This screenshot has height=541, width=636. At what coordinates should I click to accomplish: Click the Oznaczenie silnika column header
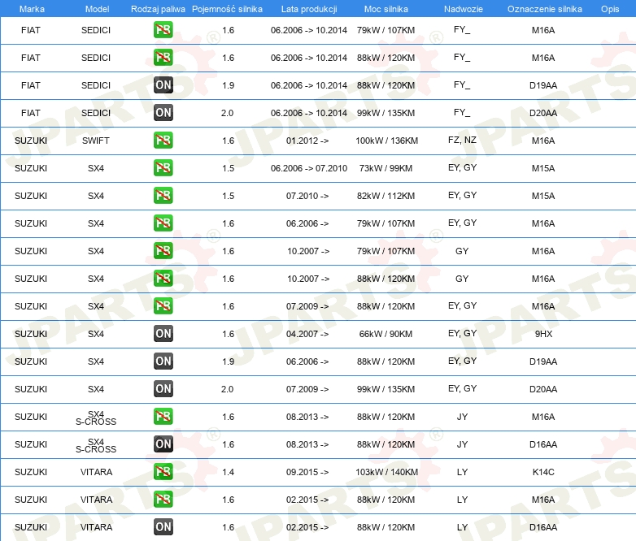coord(545,9)
